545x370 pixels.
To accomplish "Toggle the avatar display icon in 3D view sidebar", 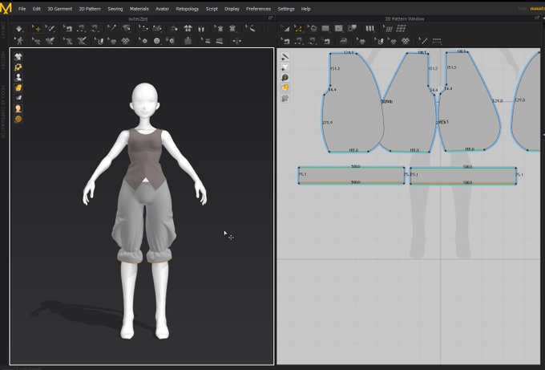I will tap(18, 77).
